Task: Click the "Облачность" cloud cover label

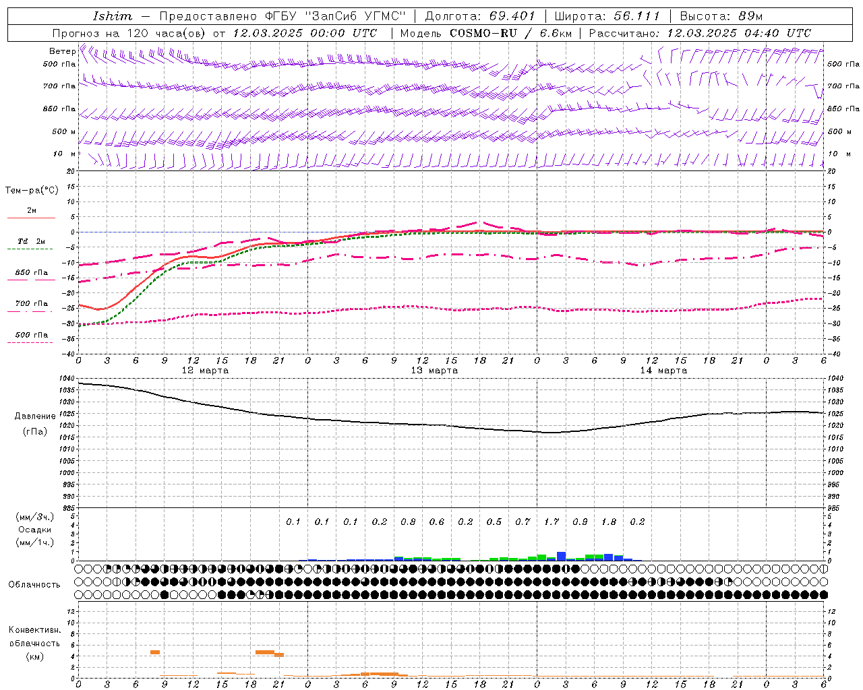Action: click(34, 584)
